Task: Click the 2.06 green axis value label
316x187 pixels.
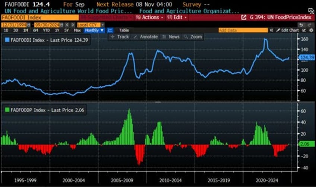Action: click(306, 144)
